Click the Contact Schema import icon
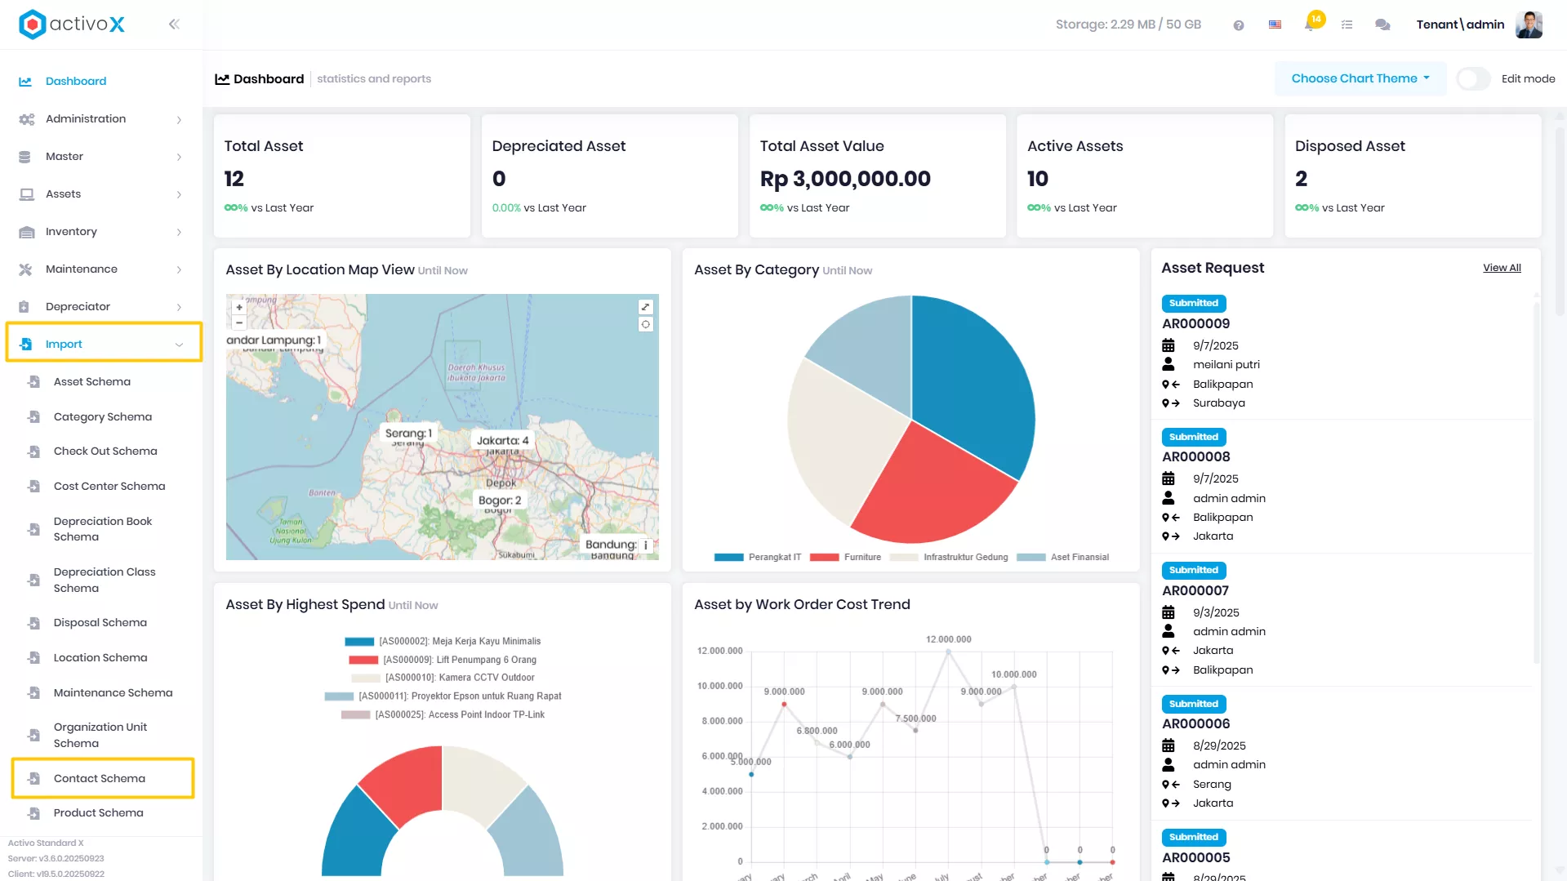1567x881 pixels. point(33,778)
